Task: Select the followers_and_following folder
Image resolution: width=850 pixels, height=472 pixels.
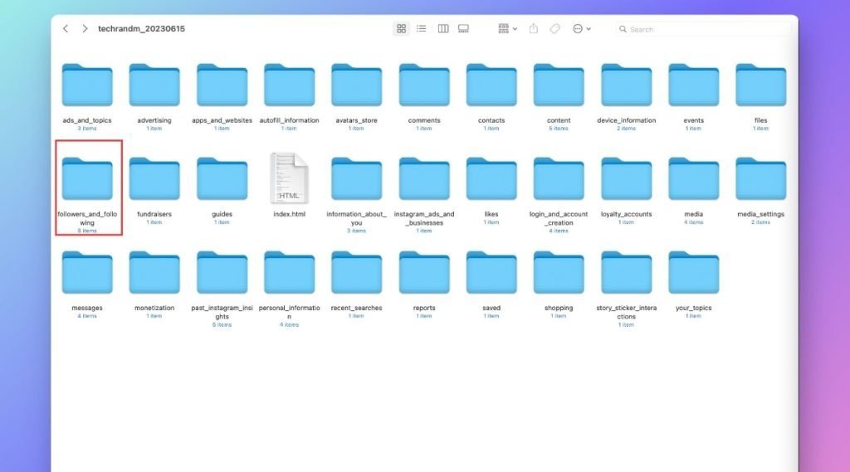Action: pyautogui.click(x=87, y=178)
